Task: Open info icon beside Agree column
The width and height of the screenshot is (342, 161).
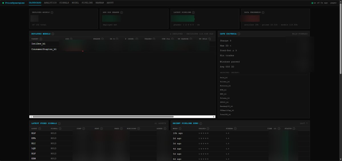Action: click(x=165, y=129)
